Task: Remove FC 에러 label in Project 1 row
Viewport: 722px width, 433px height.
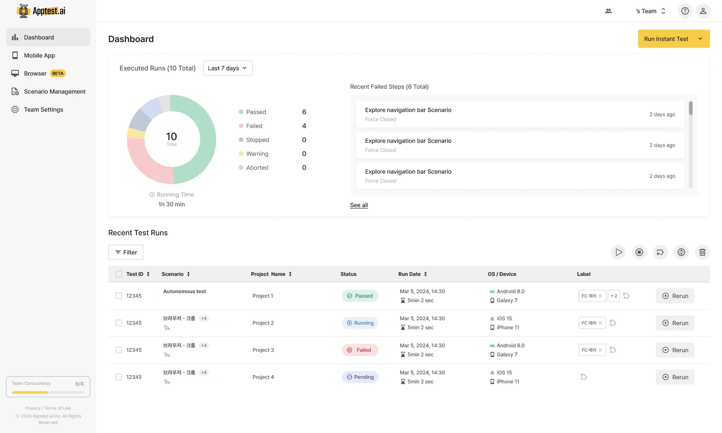Action: (600, 296)
